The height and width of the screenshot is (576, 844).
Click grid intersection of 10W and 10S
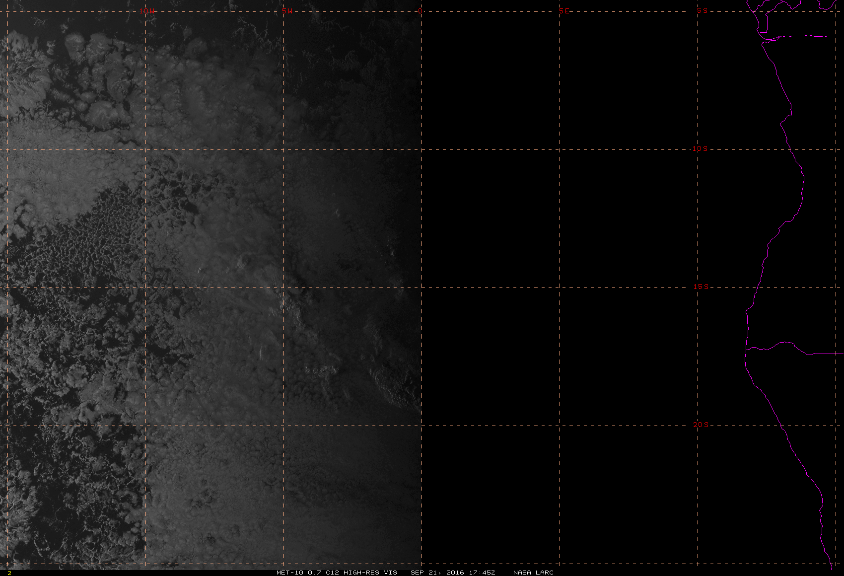145,149
